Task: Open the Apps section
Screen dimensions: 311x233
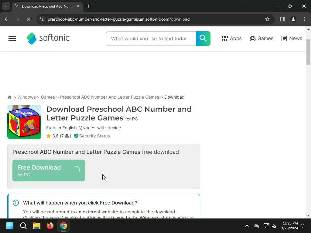Action: (232, 39)
